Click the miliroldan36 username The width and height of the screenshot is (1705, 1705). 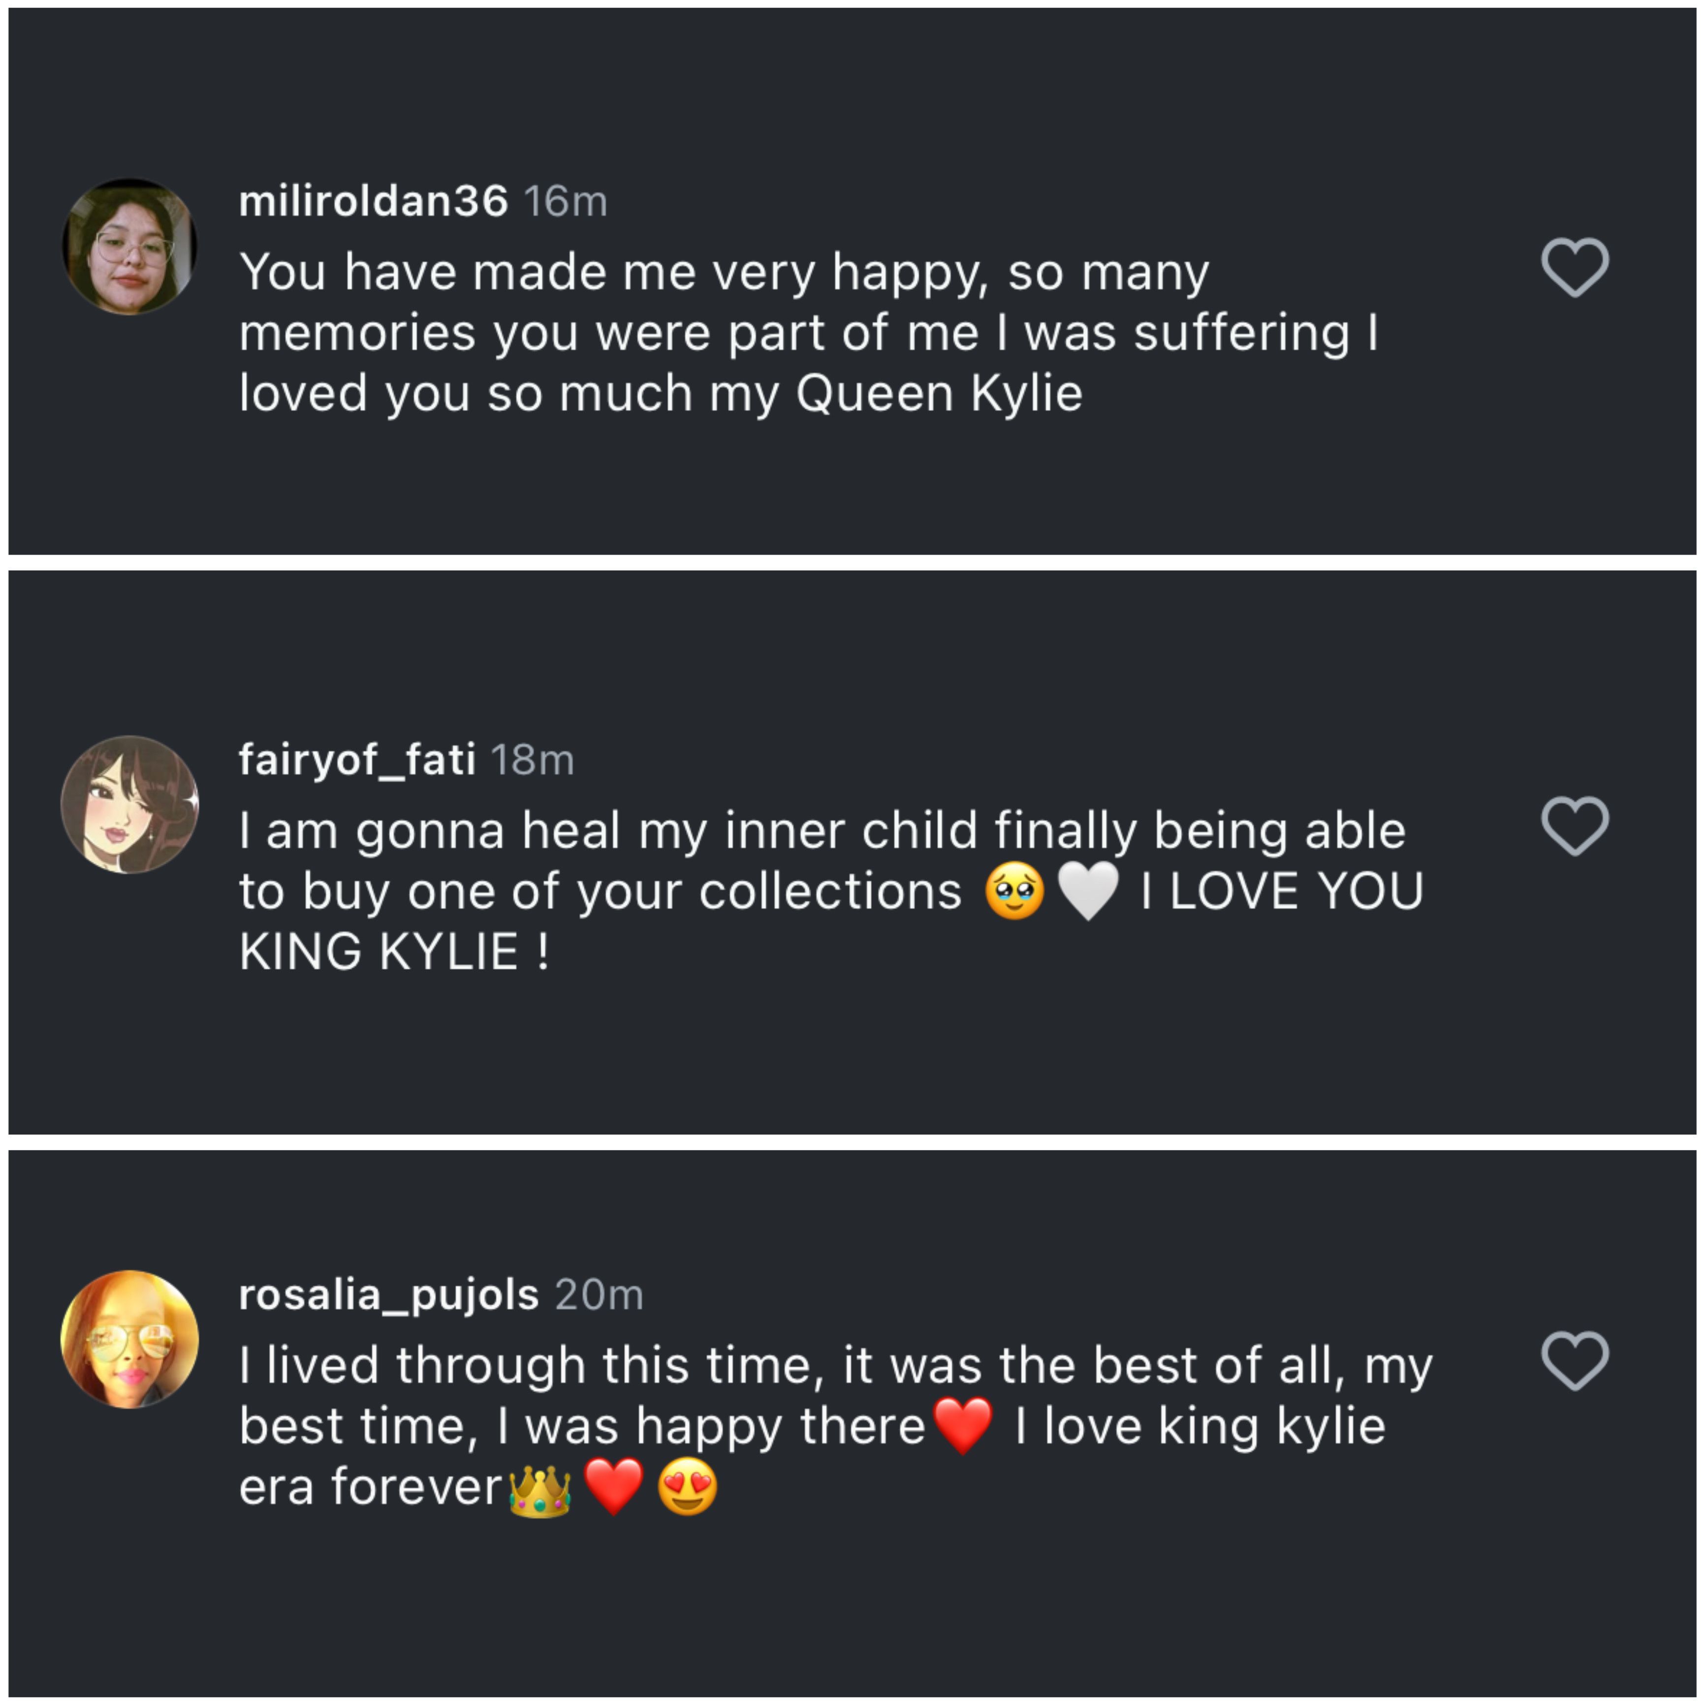[373, 201]
